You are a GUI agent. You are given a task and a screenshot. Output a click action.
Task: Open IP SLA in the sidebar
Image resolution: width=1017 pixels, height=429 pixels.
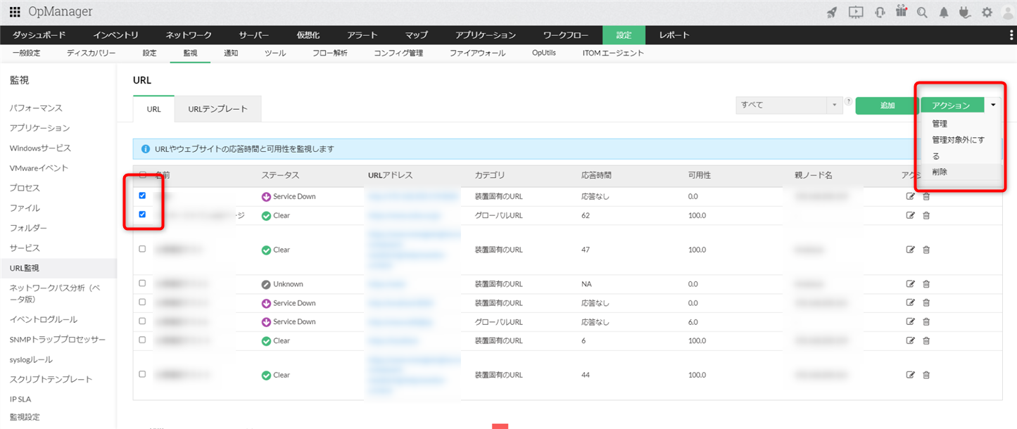pos(20,399)
